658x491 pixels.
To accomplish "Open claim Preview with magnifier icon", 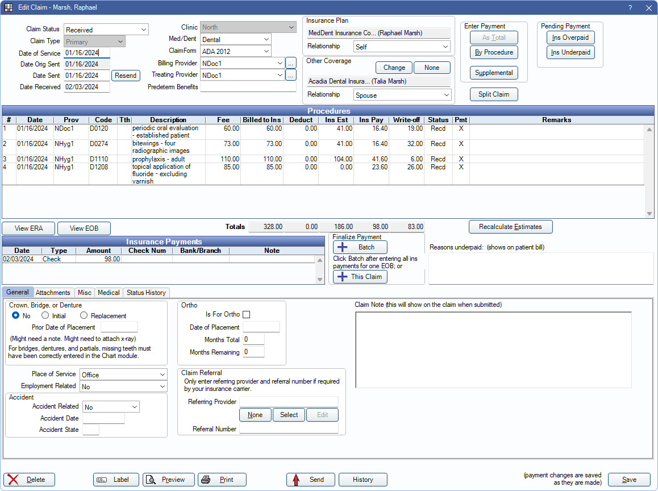I will [168, 480].
